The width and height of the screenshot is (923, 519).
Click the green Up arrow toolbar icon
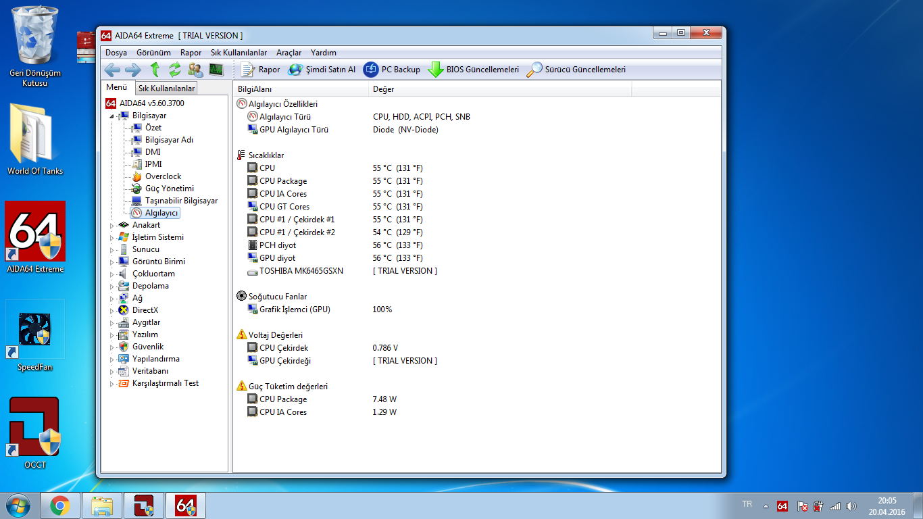click(x=155, y=69)
